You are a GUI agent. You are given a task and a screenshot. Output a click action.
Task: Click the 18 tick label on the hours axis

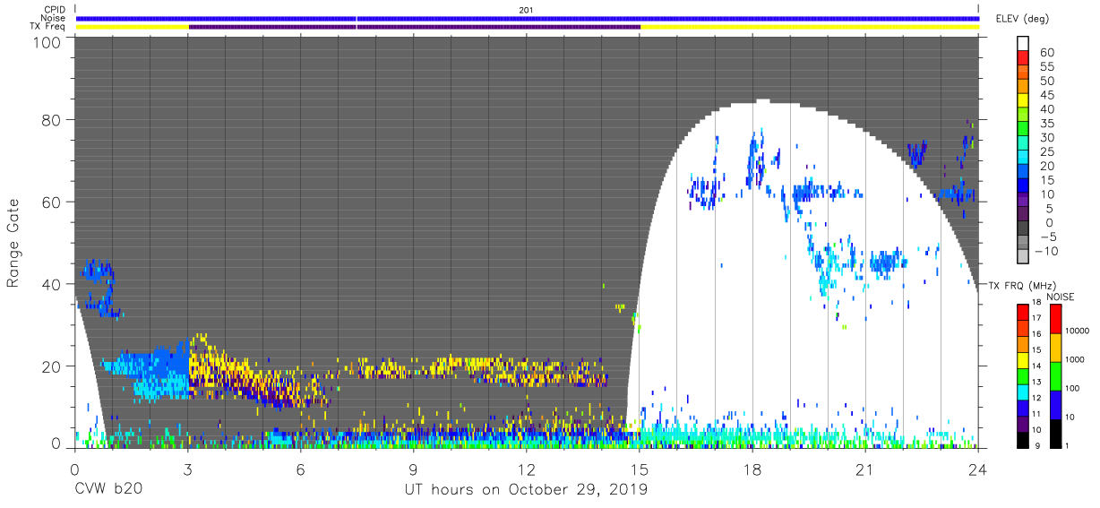point(752,470)
